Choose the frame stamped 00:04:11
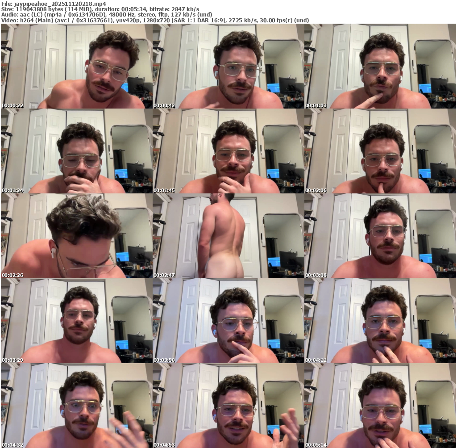 [x=380, y=321]
